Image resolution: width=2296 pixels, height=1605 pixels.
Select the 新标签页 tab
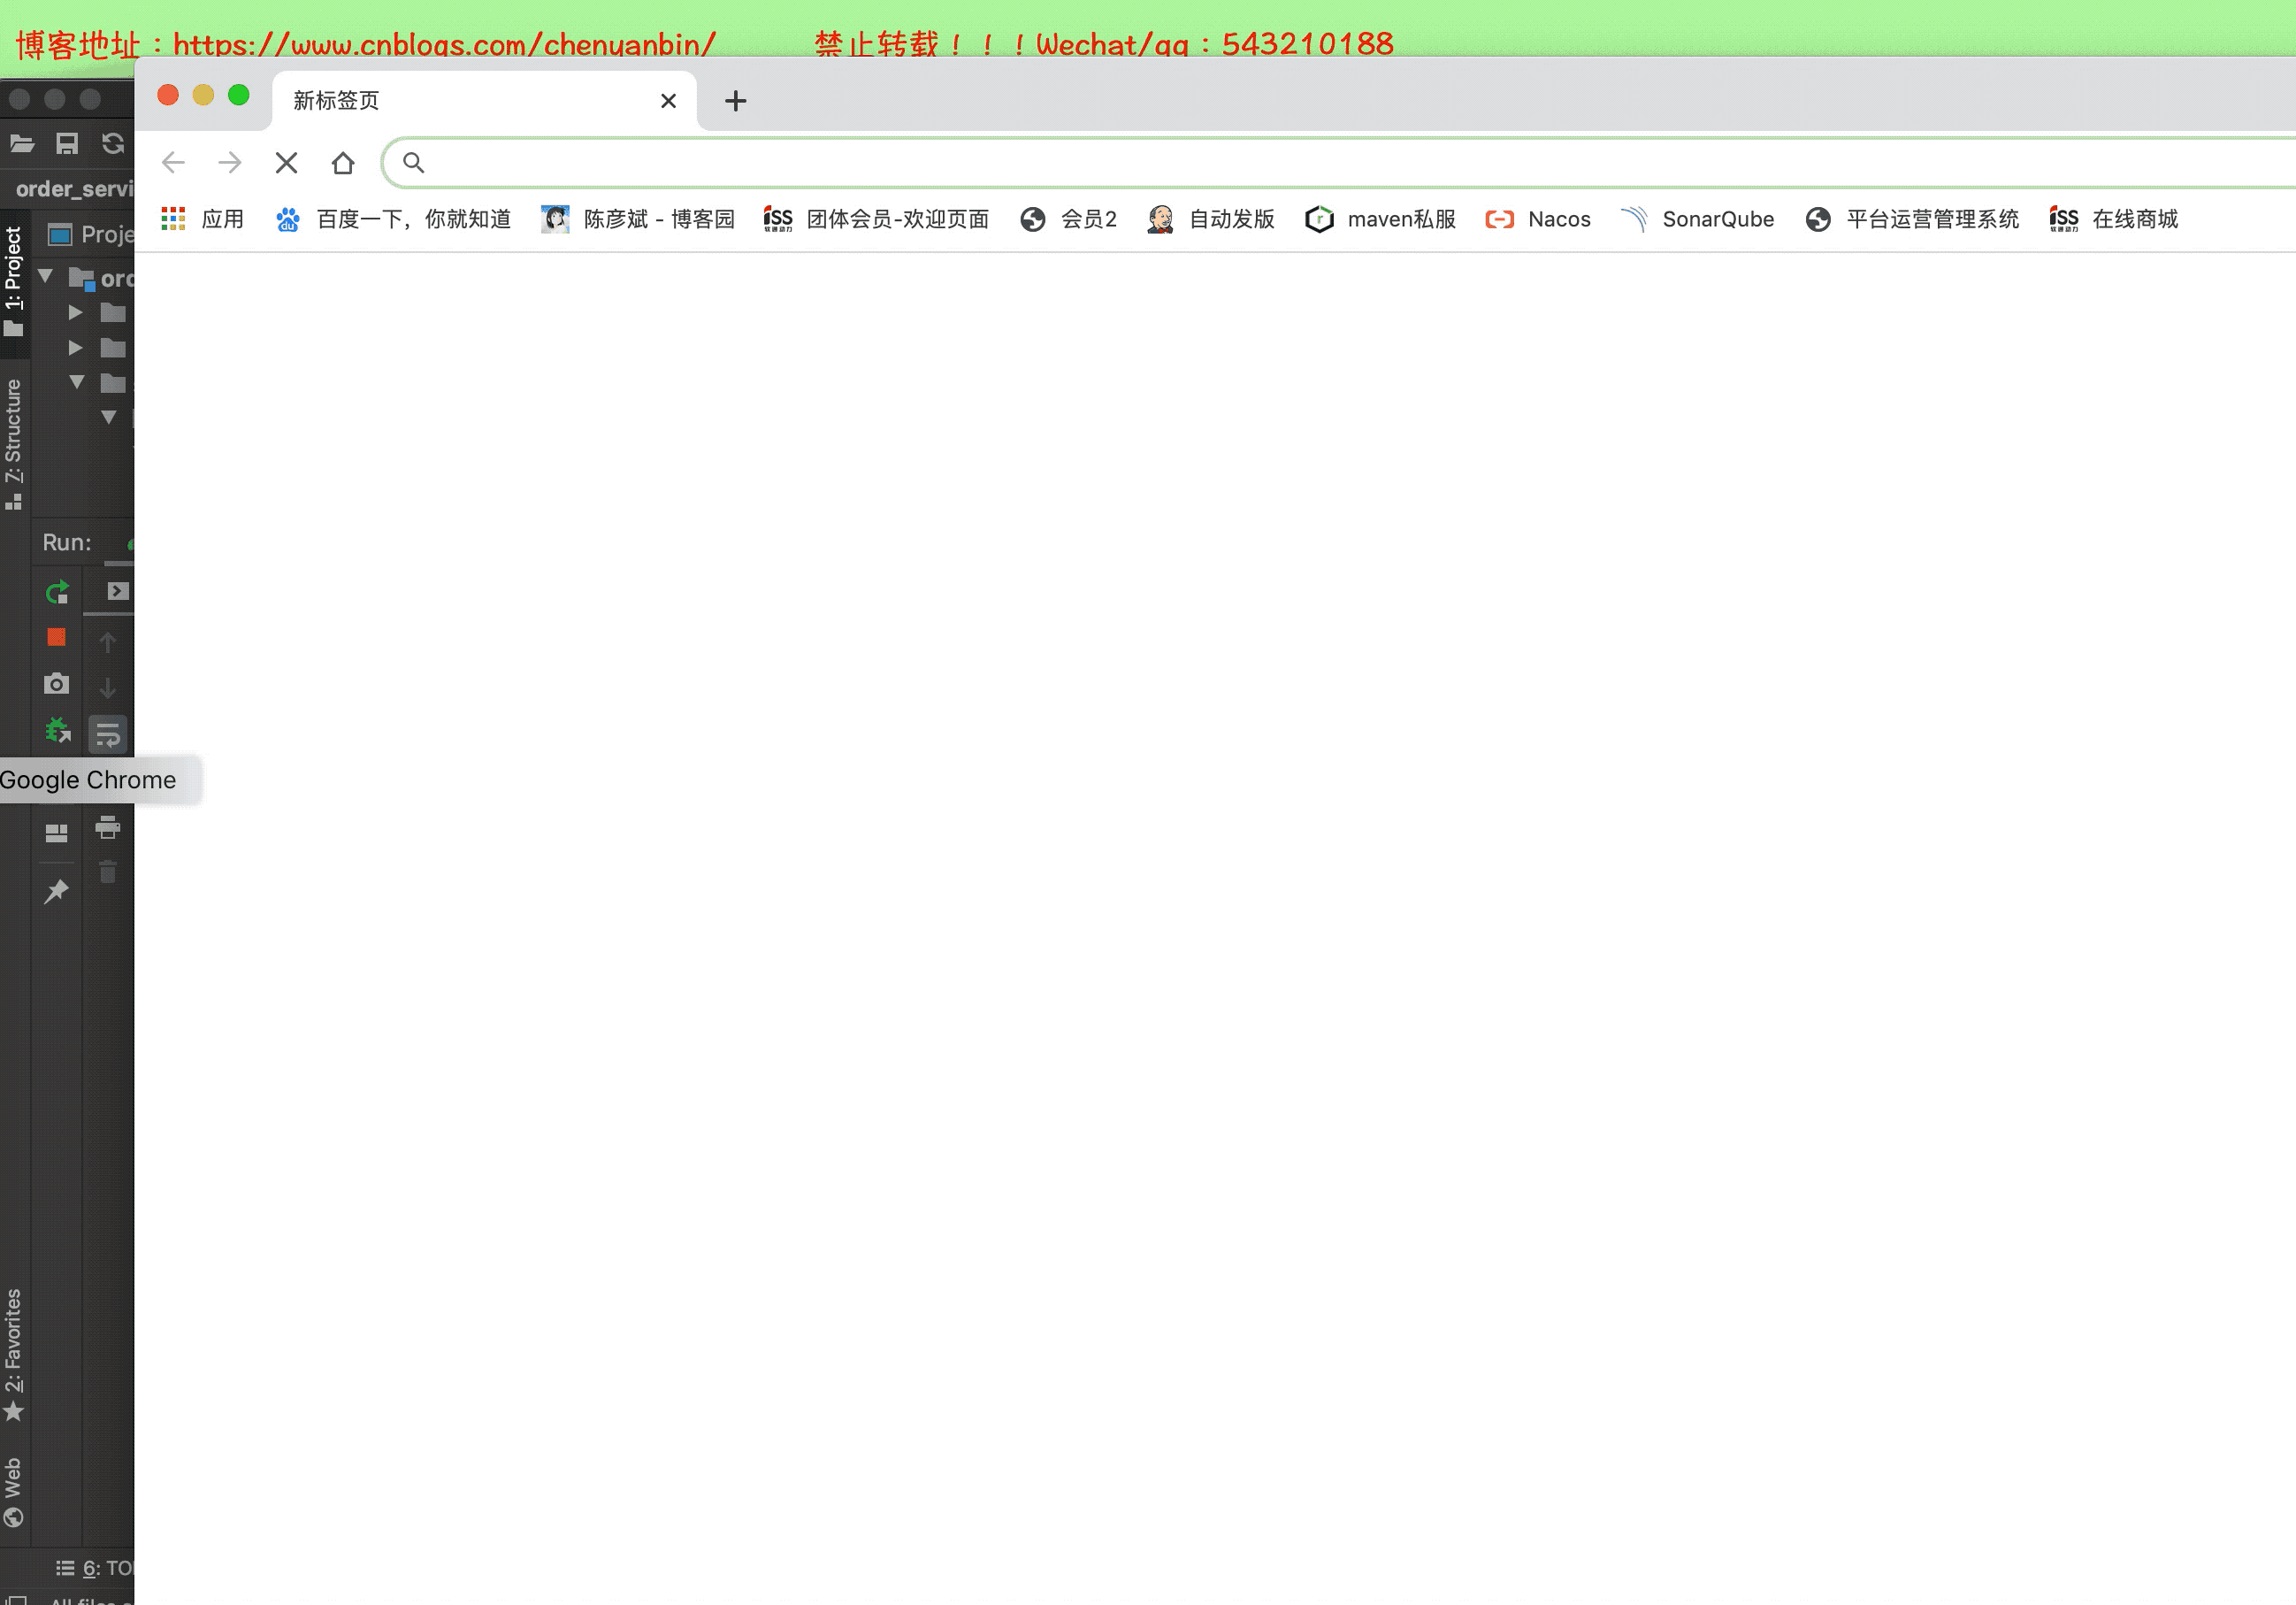[x=484, y=101]
